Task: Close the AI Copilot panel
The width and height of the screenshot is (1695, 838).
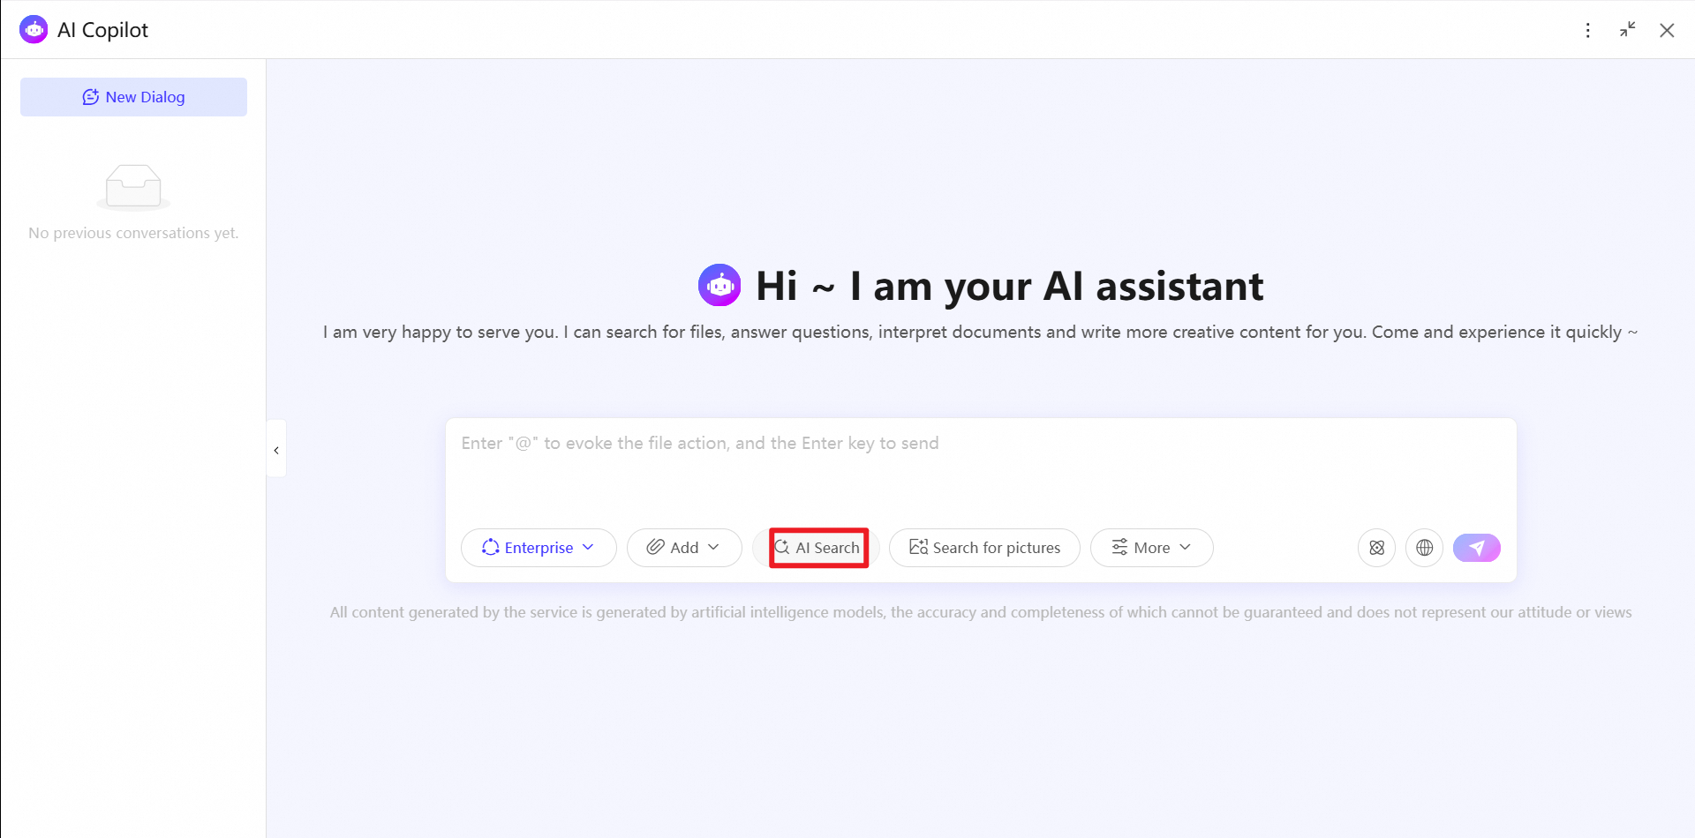Action: [1667, 30]
